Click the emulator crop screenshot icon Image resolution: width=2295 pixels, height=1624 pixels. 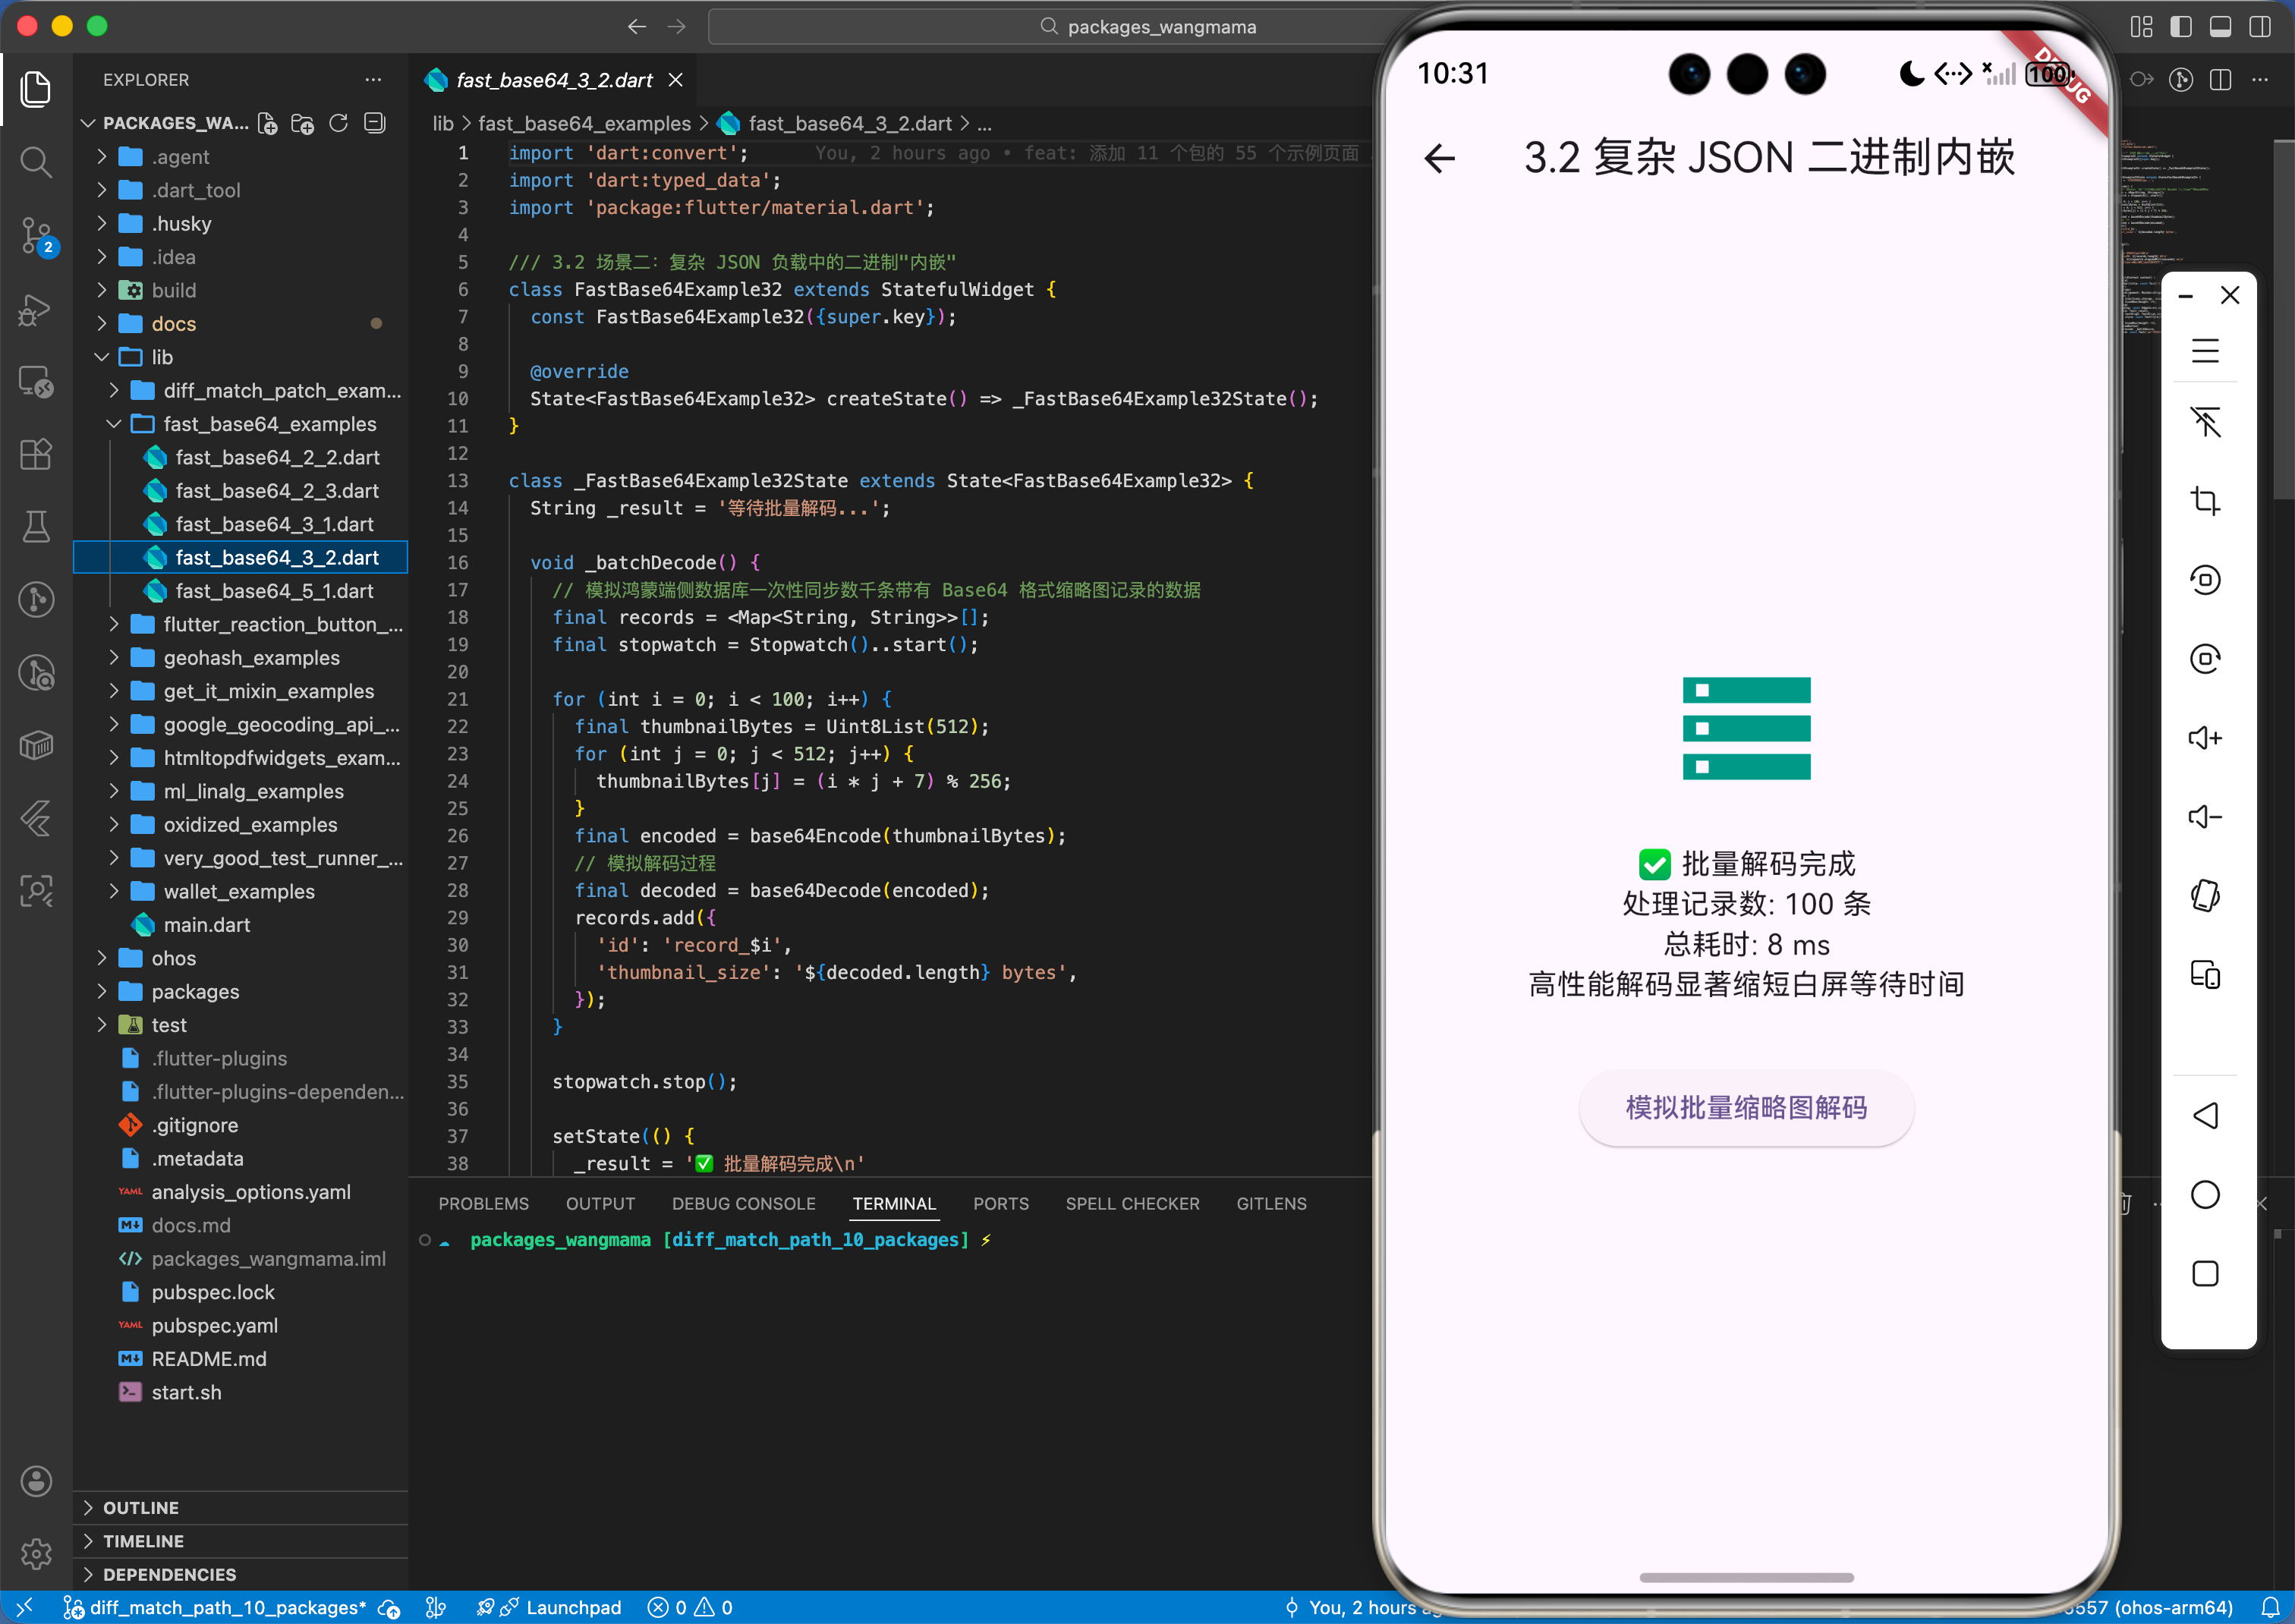(2204, 500)
